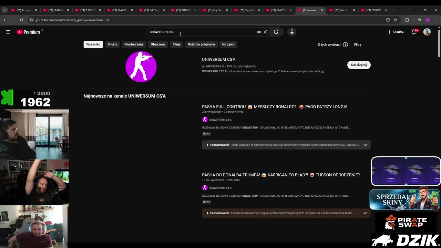Open UNIWERSUM CS'A channel avatar

pos(141,66)
